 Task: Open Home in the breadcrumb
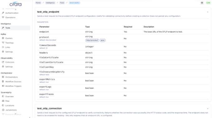(x=38, y=3)
